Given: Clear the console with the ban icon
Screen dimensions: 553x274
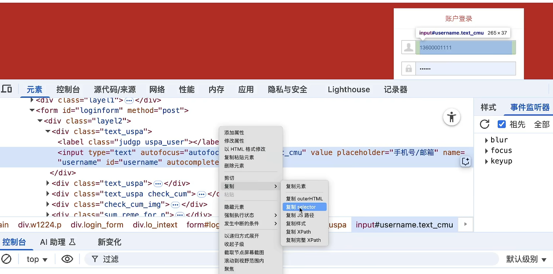Looking at the screenshot, I should coord(7,259).
